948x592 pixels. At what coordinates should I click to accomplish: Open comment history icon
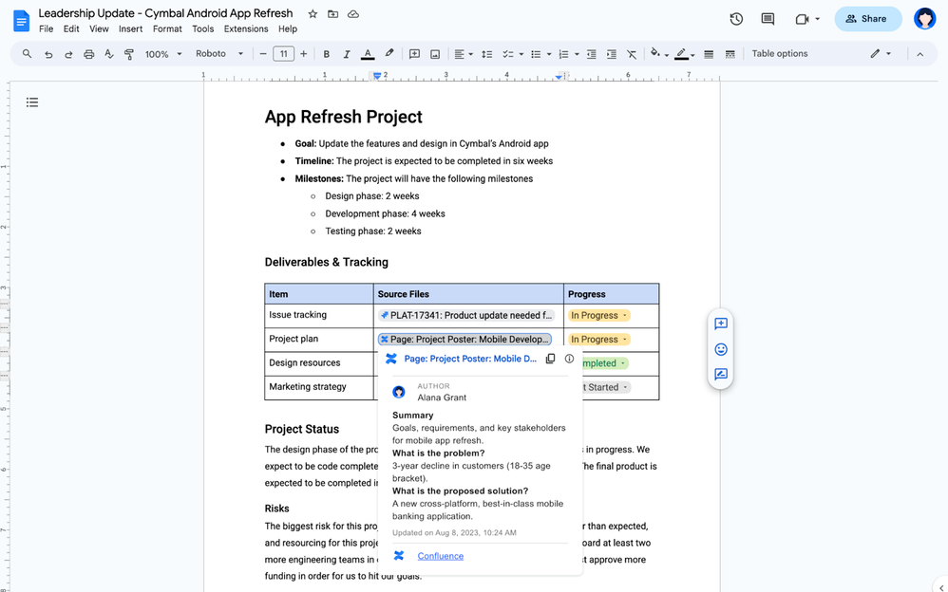coord(768,19)
